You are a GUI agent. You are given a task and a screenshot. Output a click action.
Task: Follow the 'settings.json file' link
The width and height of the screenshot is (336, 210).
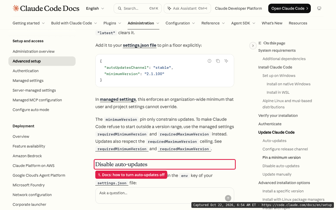click(140, 45)
